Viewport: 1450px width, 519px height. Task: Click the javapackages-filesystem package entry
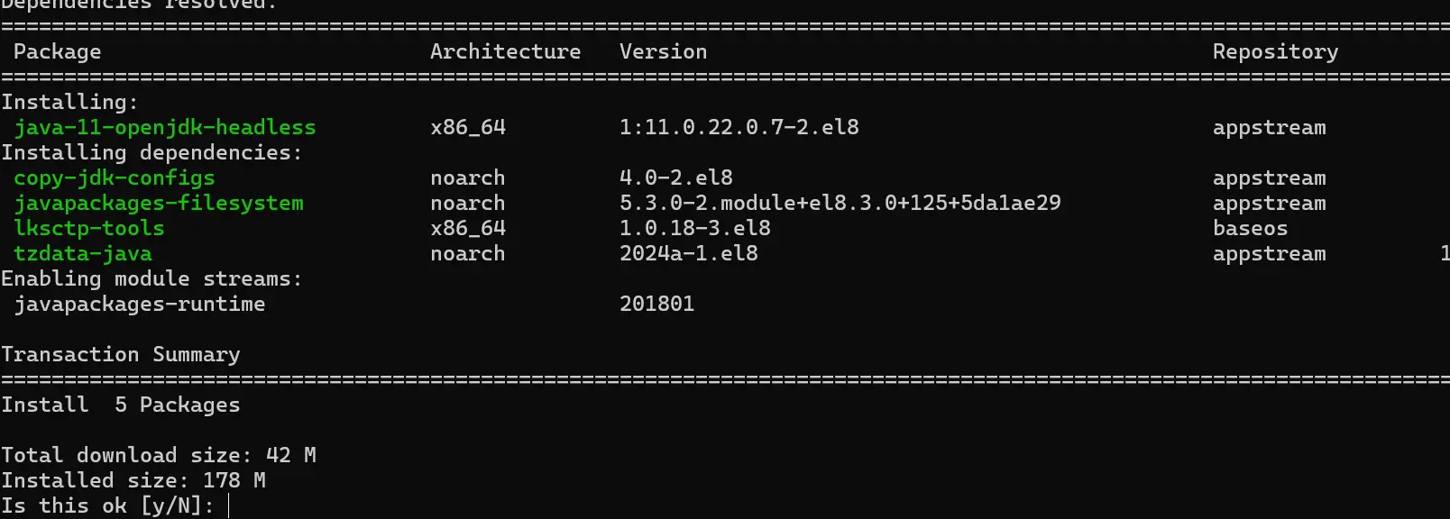point(159,204)
